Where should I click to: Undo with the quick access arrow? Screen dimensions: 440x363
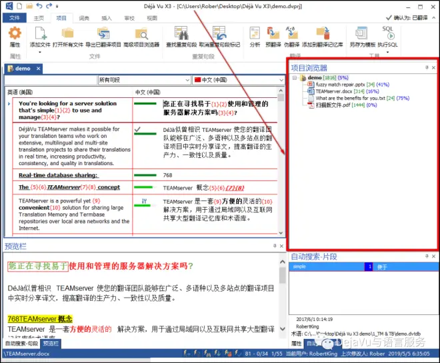pos(39,5)
